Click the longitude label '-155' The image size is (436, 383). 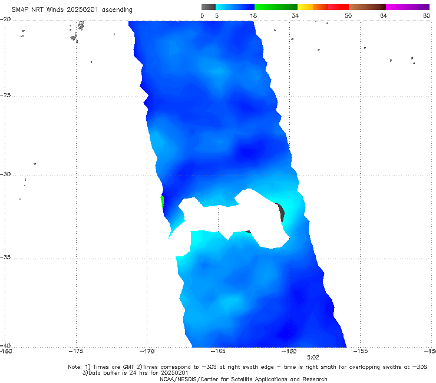pyautogui.click(x=361, y=351)
